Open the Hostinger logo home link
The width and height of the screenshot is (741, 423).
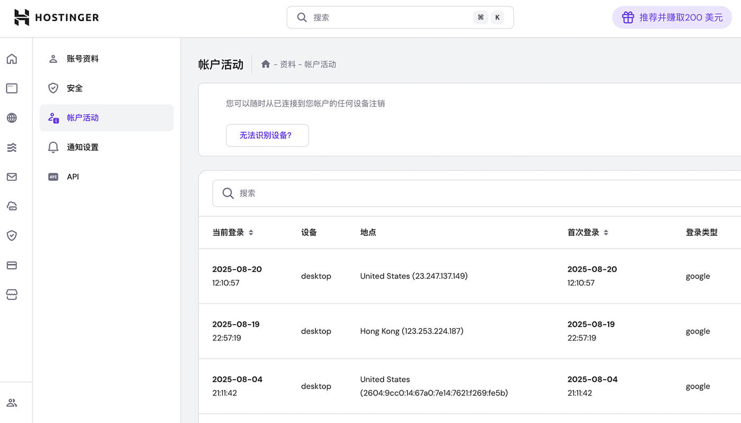56,17
